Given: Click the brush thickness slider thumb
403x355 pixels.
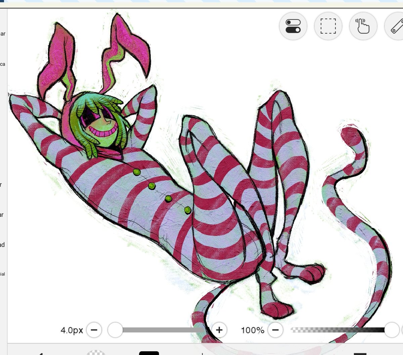Looking at the screenshot, I should tap(115, 330).
